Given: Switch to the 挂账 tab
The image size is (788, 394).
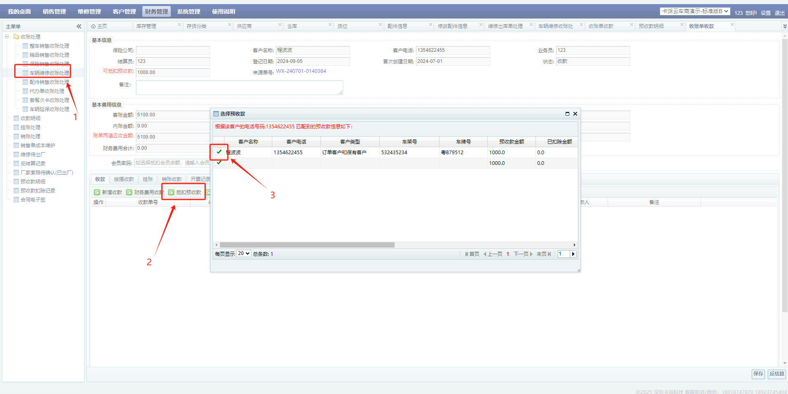Looking at the screenshot, I should (x=147, y=179).
